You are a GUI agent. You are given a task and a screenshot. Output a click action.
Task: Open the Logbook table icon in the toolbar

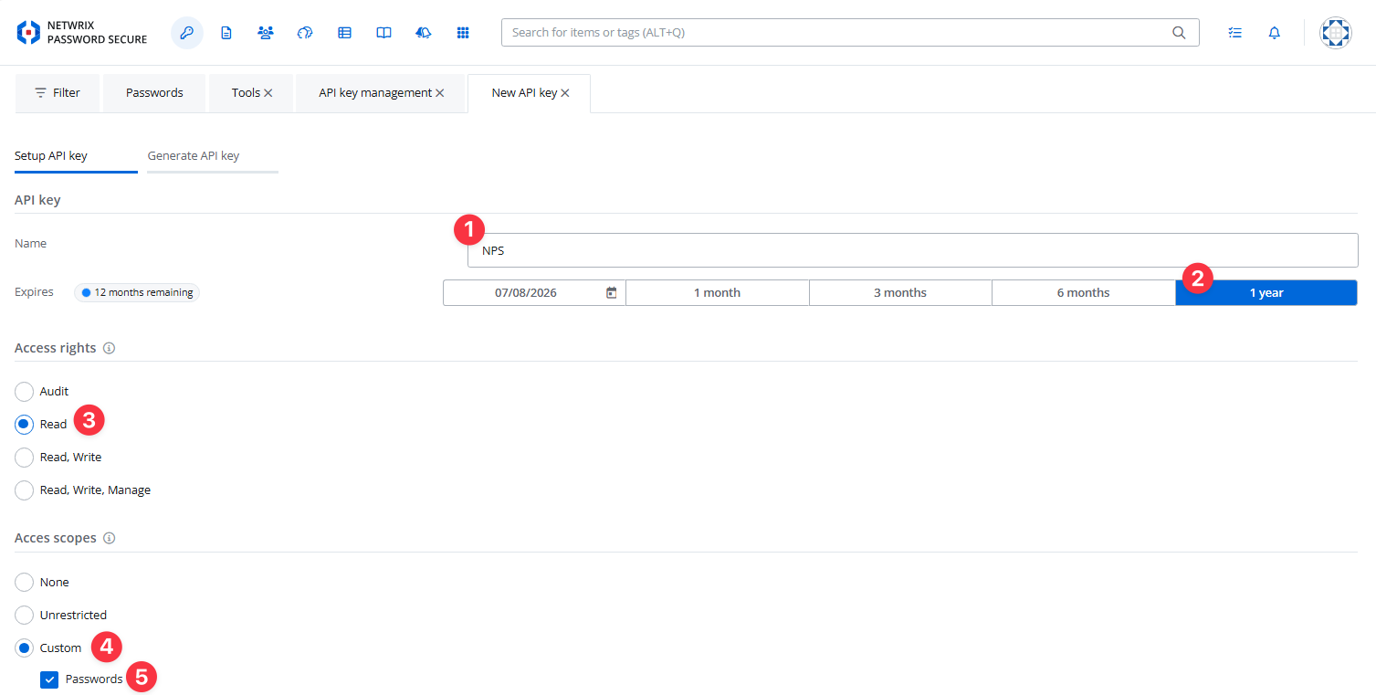[x=344, y=32]
